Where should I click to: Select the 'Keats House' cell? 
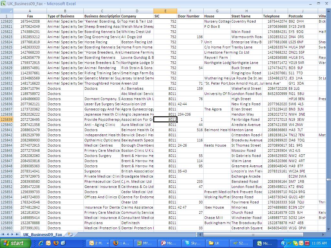(x=217, y=145)
